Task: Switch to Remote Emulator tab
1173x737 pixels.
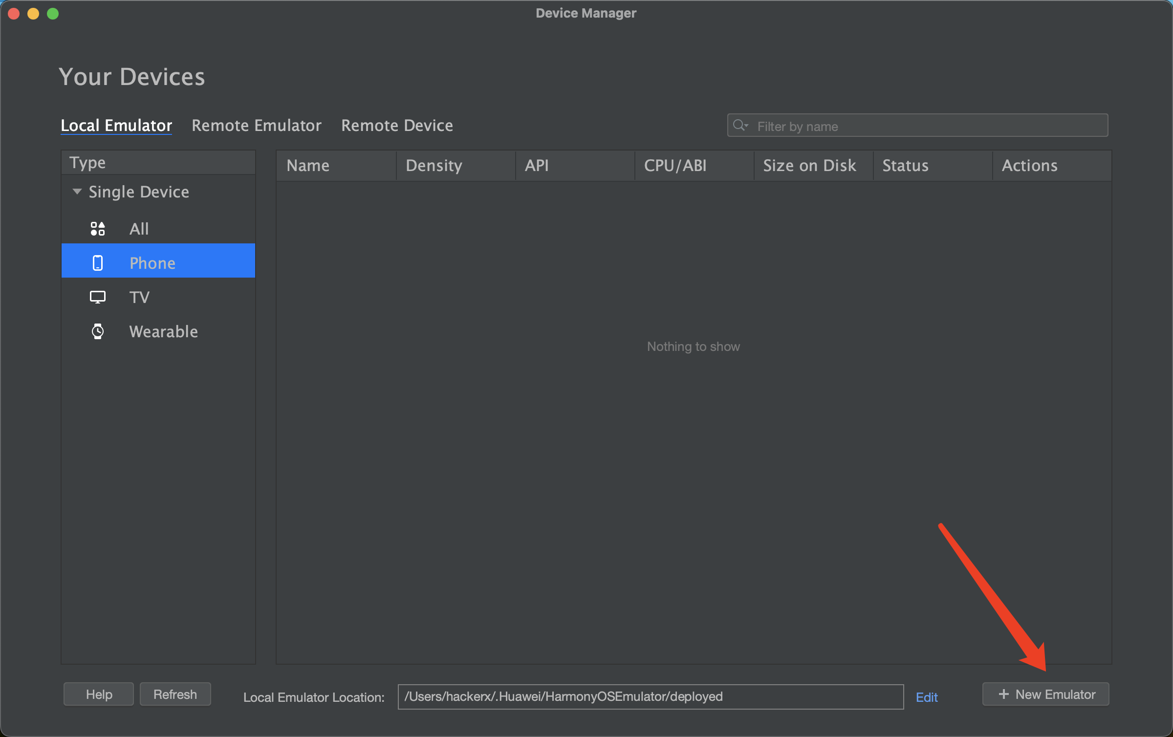Action: point(256,126)
